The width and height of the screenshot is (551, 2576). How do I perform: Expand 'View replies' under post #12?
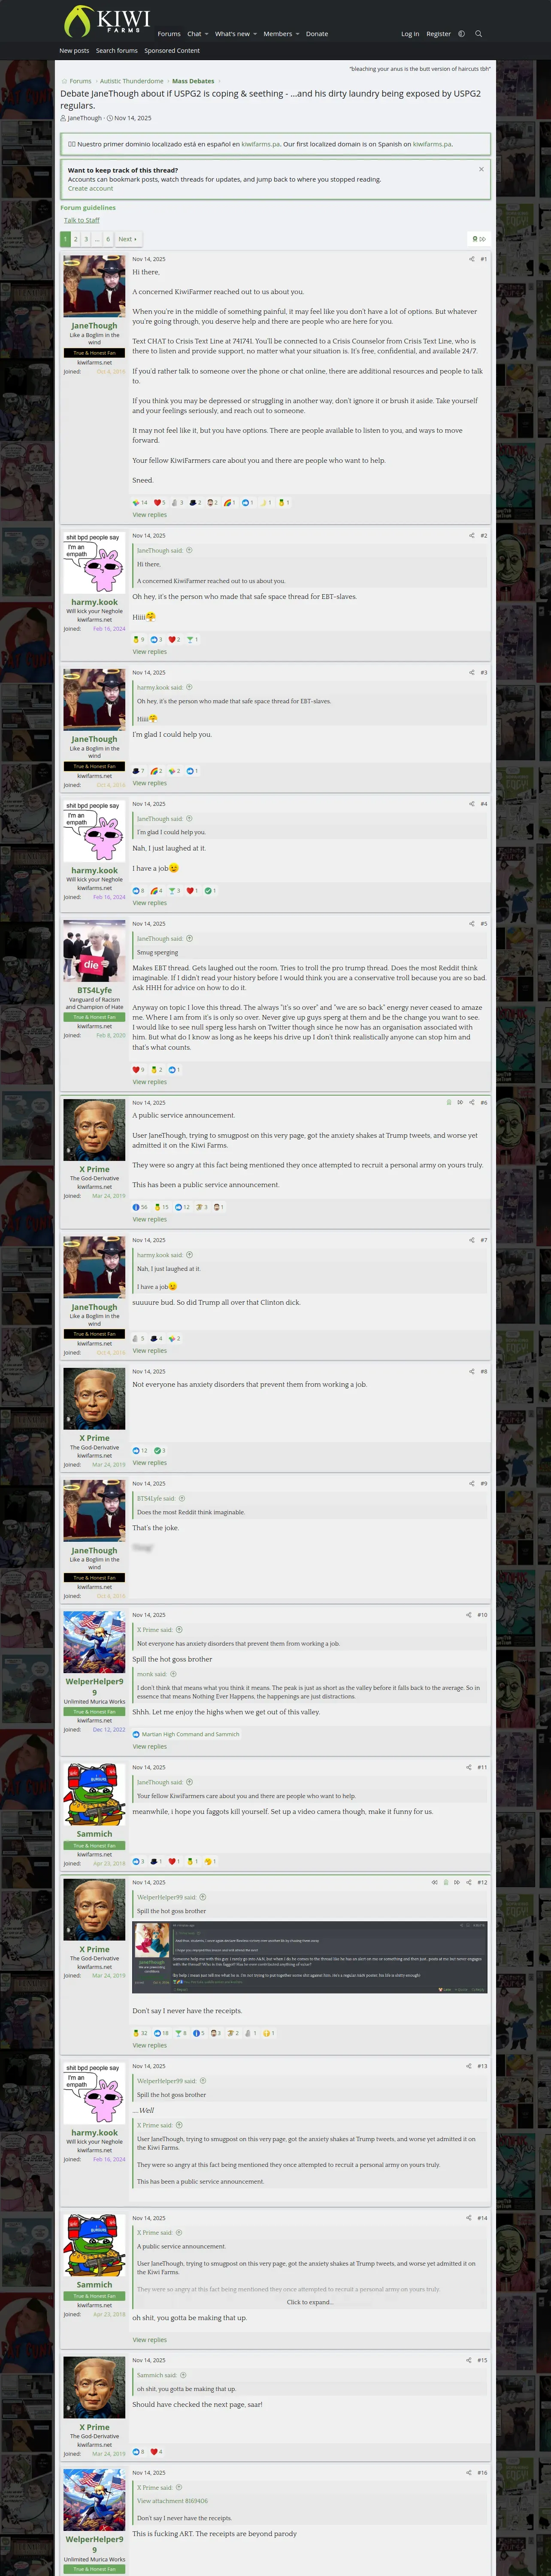150,2045
